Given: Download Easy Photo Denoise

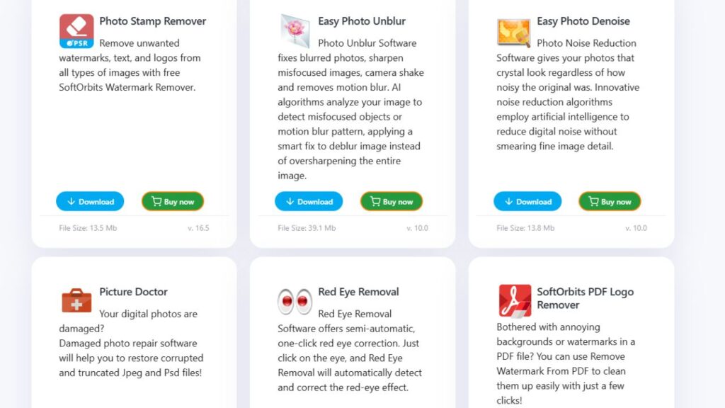Looking at the screenshot, I should [527, 201].
